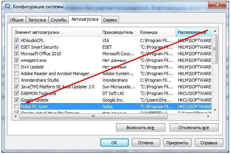Select Java(TM) Platform SE Auto Updater row
The width and height of the screenshot is (231, 154).
pyautogui.click(x=58, y=87)
